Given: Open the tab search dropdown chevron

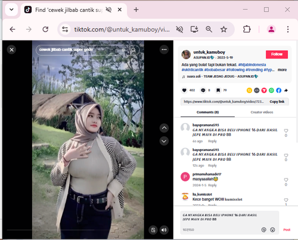Looking at the screenshot, I should [11, 10].
